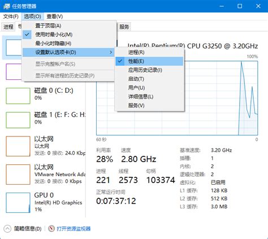Click thread count 2573

pos(128,180)
